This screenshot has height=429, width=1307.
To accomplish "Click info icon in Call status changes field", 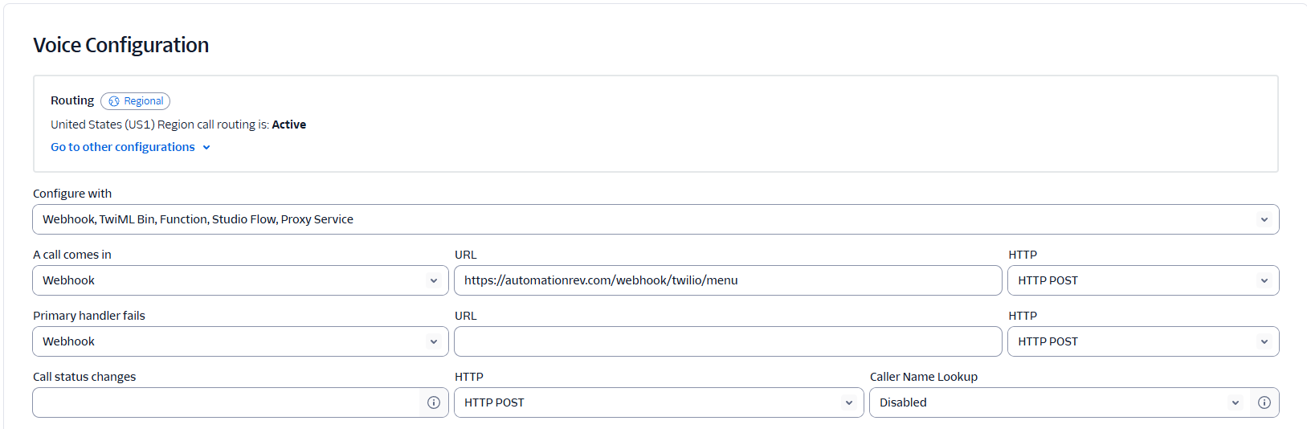I will 434,402.
